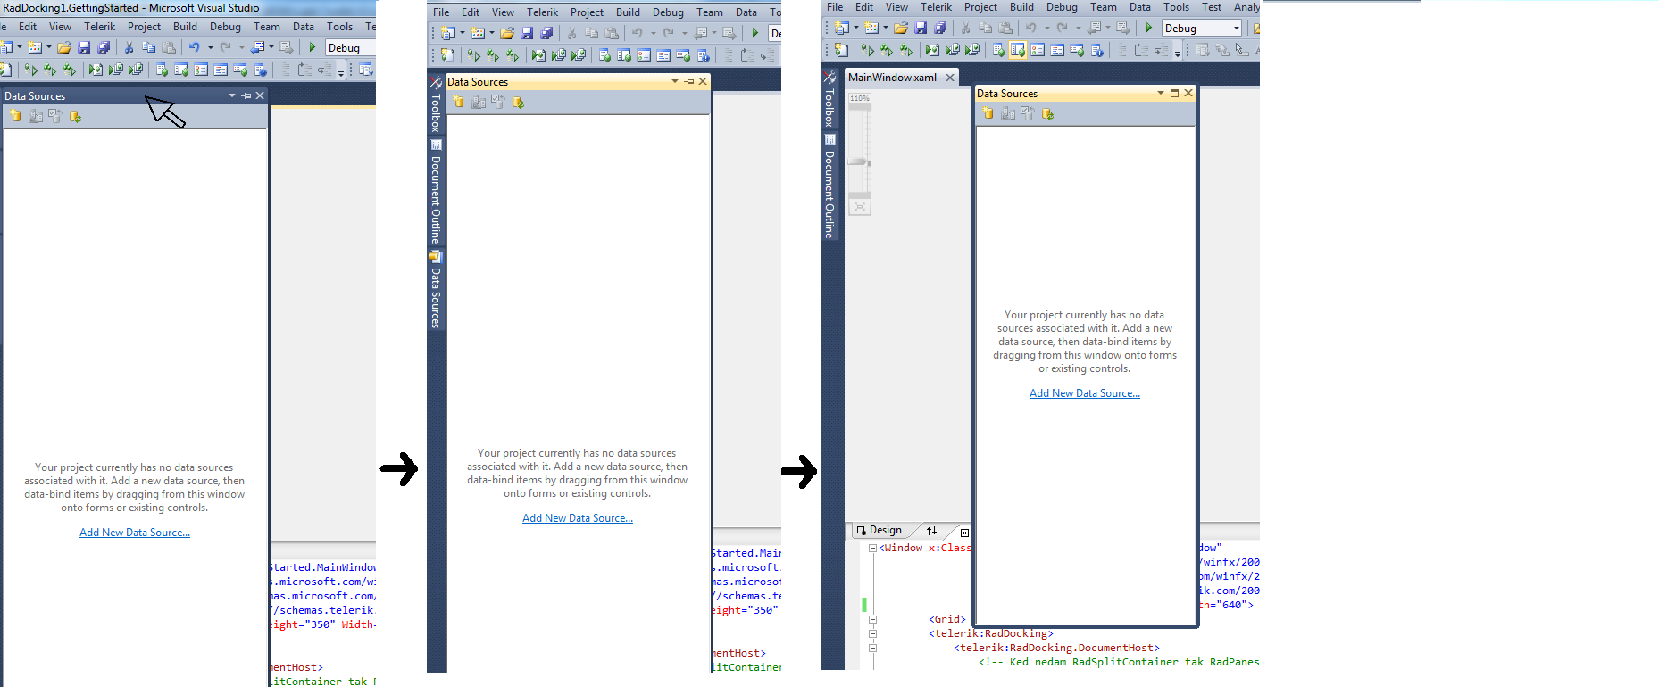Open Add New Item dropdown arrow, middle screenshot

pos(492,33)
